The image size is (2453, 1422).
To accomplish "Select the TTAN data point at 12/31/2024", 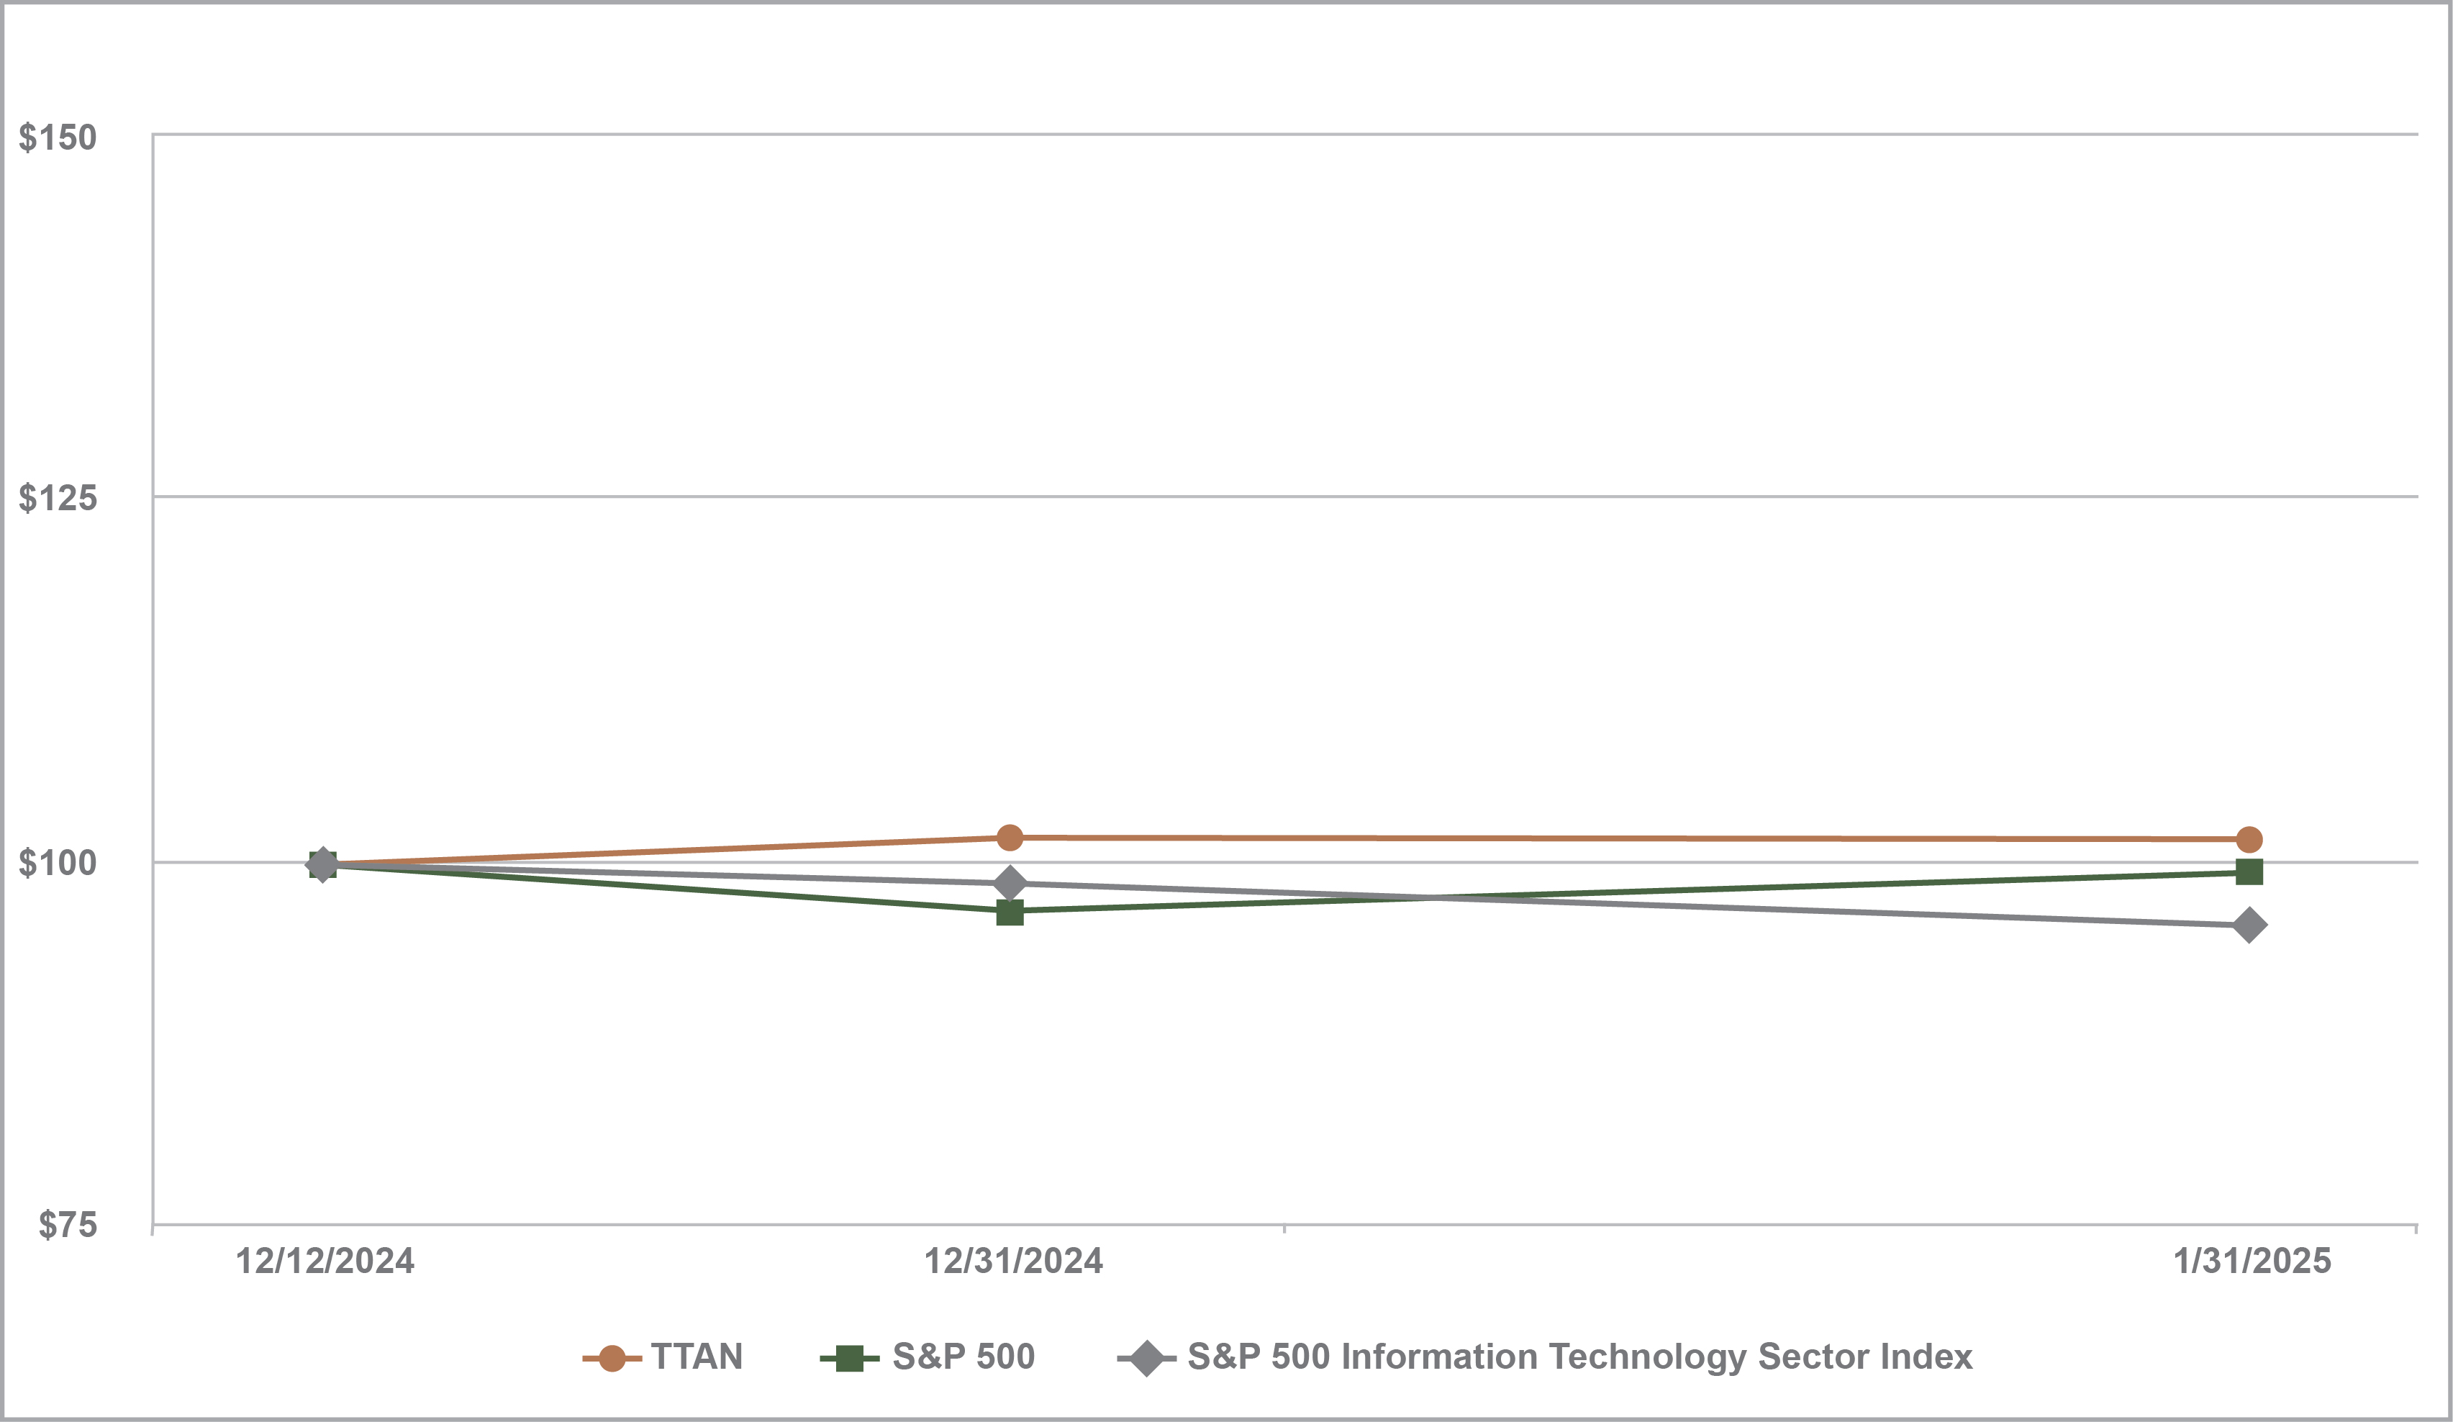I will [1010, 837].
